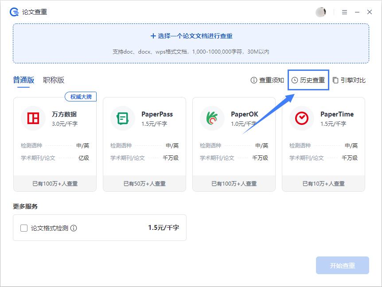Click 已有100万+人查重 under PaperOK
382x287 pixels.
pyautogui.click(x=234, y=183)
